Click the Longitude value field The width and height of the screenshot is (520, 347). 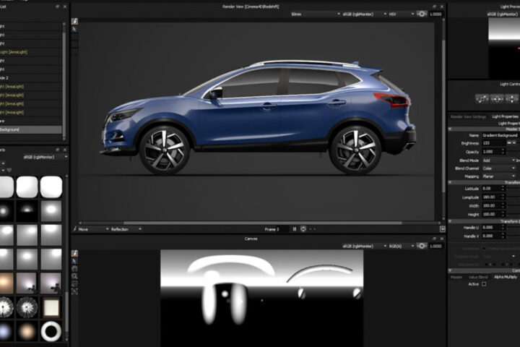491,197
